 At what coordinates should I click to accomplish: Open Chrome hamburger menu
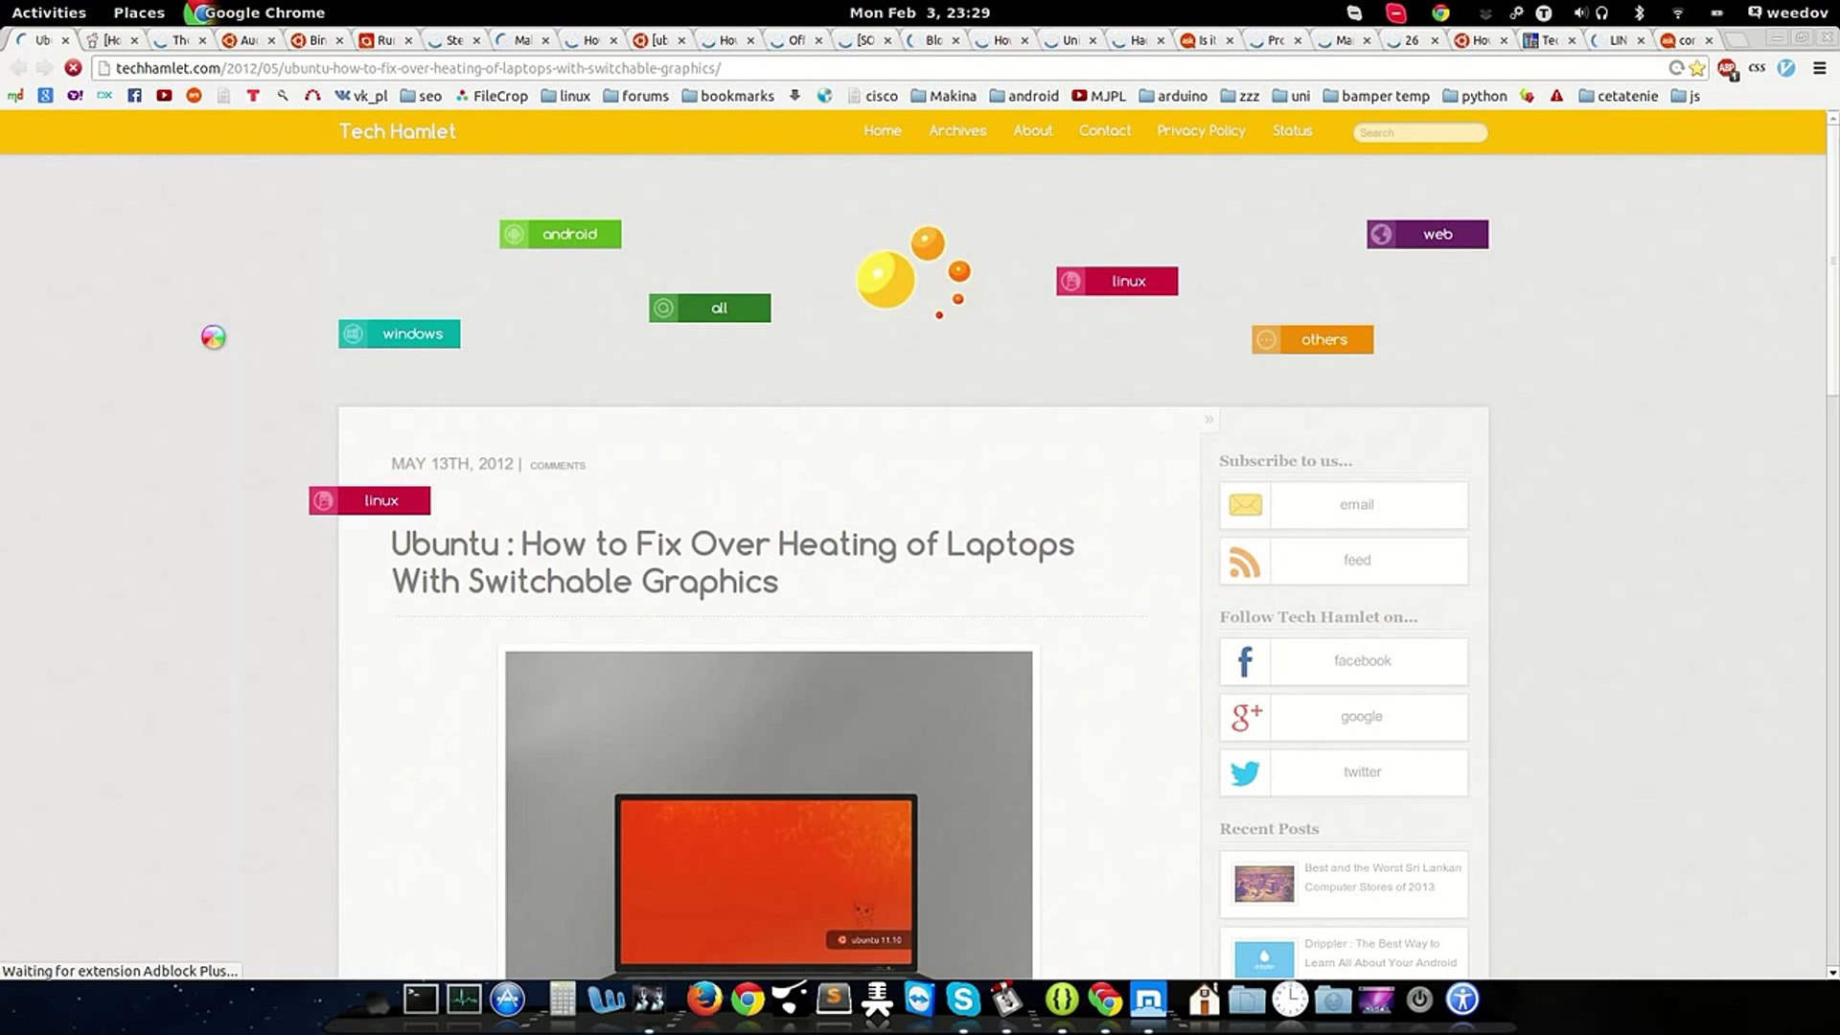[x=1819, y=68]
